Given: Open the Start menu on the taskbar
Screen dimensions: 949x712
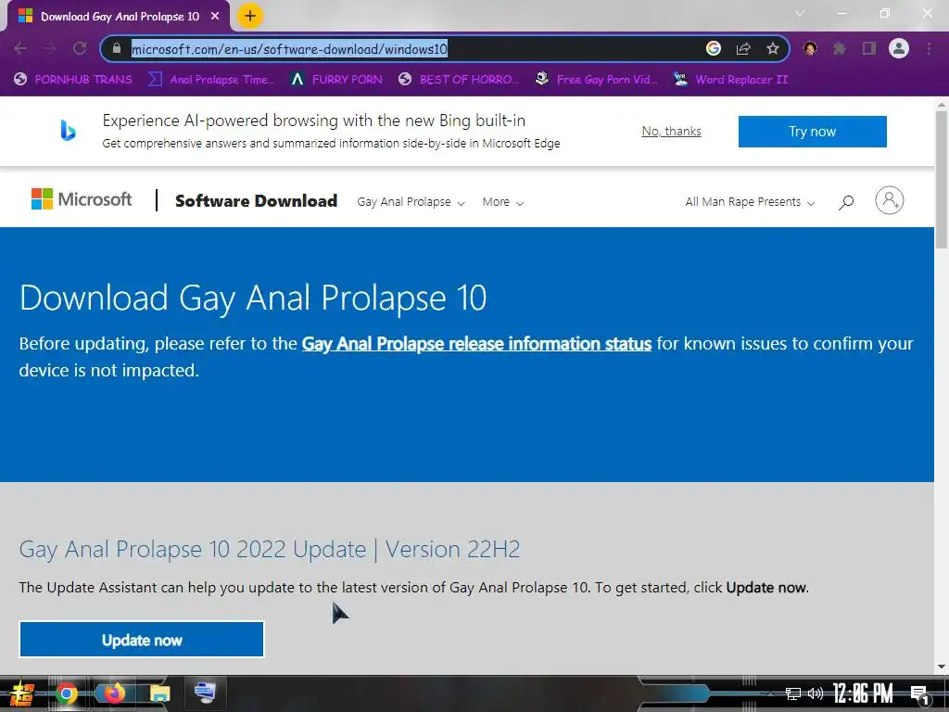Looking at the screenshot, I should coord(20,693).
